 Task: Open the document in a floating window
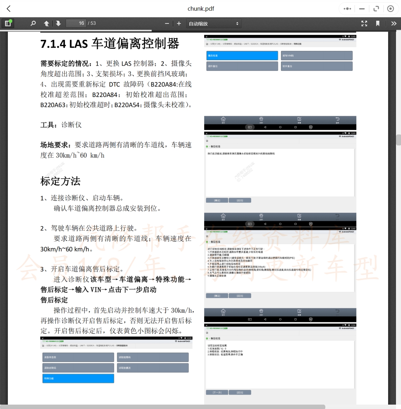click(376, 8)
